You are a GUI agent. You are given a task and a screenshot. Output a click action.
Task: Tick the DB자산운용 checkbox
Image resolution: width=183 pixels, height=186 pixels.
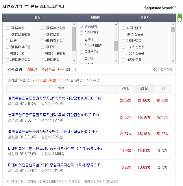(123, 41)
